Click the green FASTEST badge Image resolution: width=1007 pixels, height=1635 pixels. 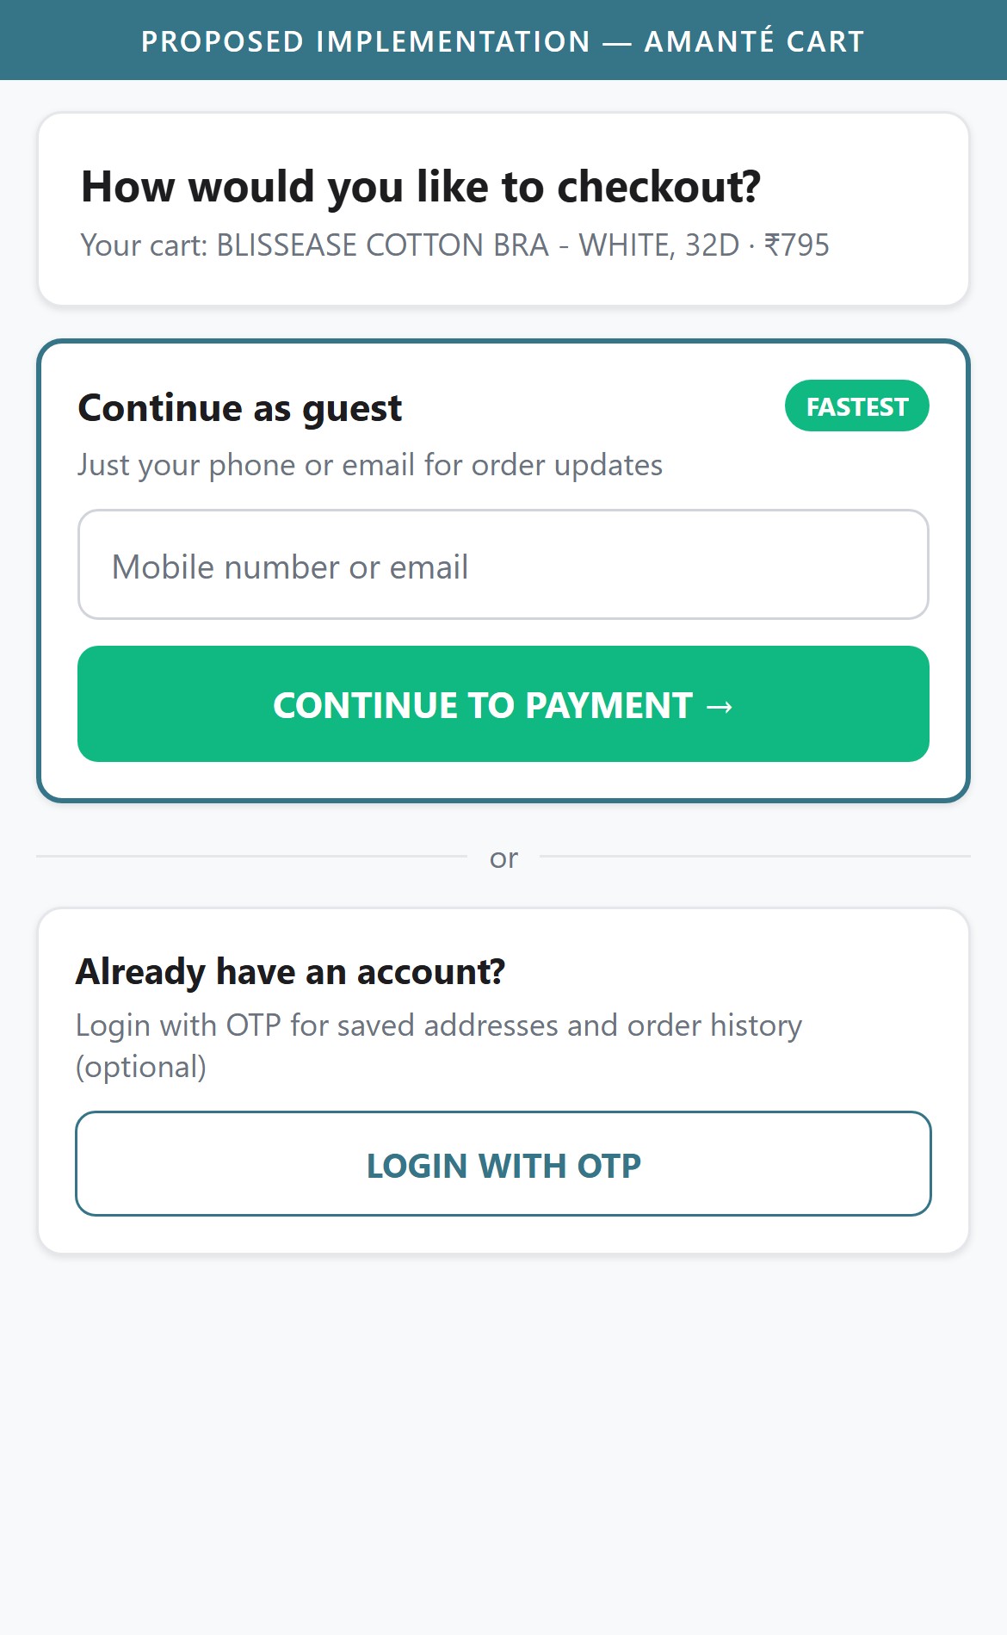click(856, 406)
